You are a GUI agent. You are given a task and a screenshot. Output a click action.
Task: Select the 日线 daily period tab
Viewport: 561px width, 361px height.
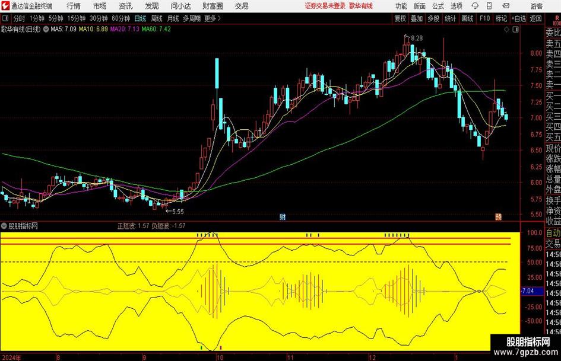140,18
